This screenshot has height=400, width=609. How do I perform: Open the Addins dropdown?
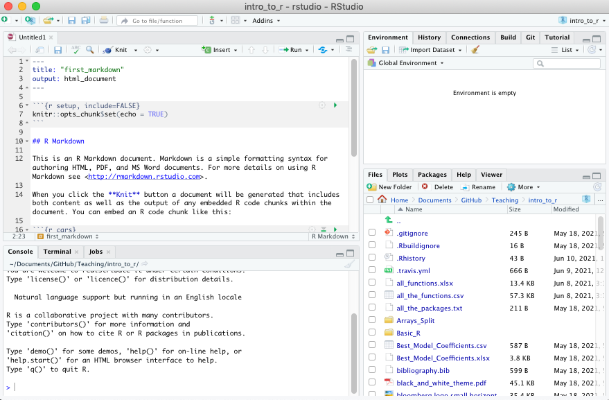(x=266, y=21)
